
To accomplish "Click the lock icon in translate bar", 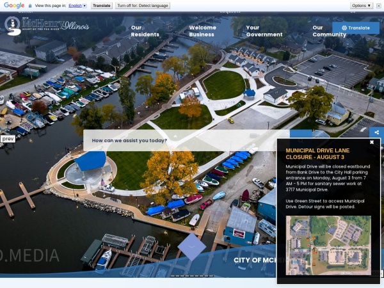I will pos(30,6).
